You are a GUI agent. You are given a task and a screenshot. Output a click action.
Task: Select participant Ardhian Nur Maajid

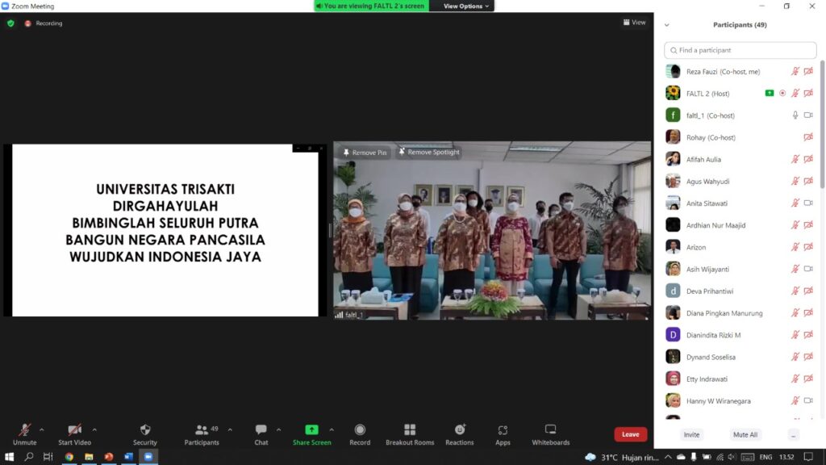(740, 225)
